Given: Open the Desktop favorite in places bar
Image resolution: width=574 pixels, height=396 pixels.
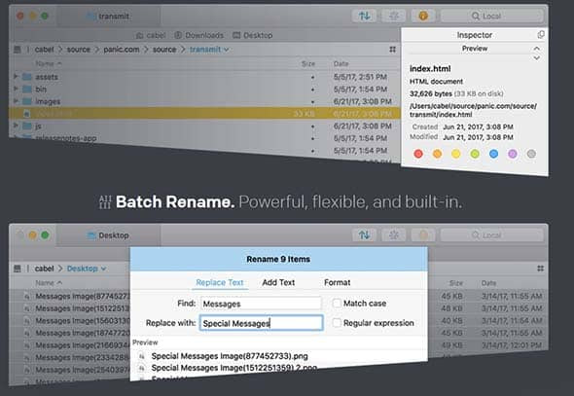Looking at the screenshot, I should pyautogui.click(x=253, y=35).
